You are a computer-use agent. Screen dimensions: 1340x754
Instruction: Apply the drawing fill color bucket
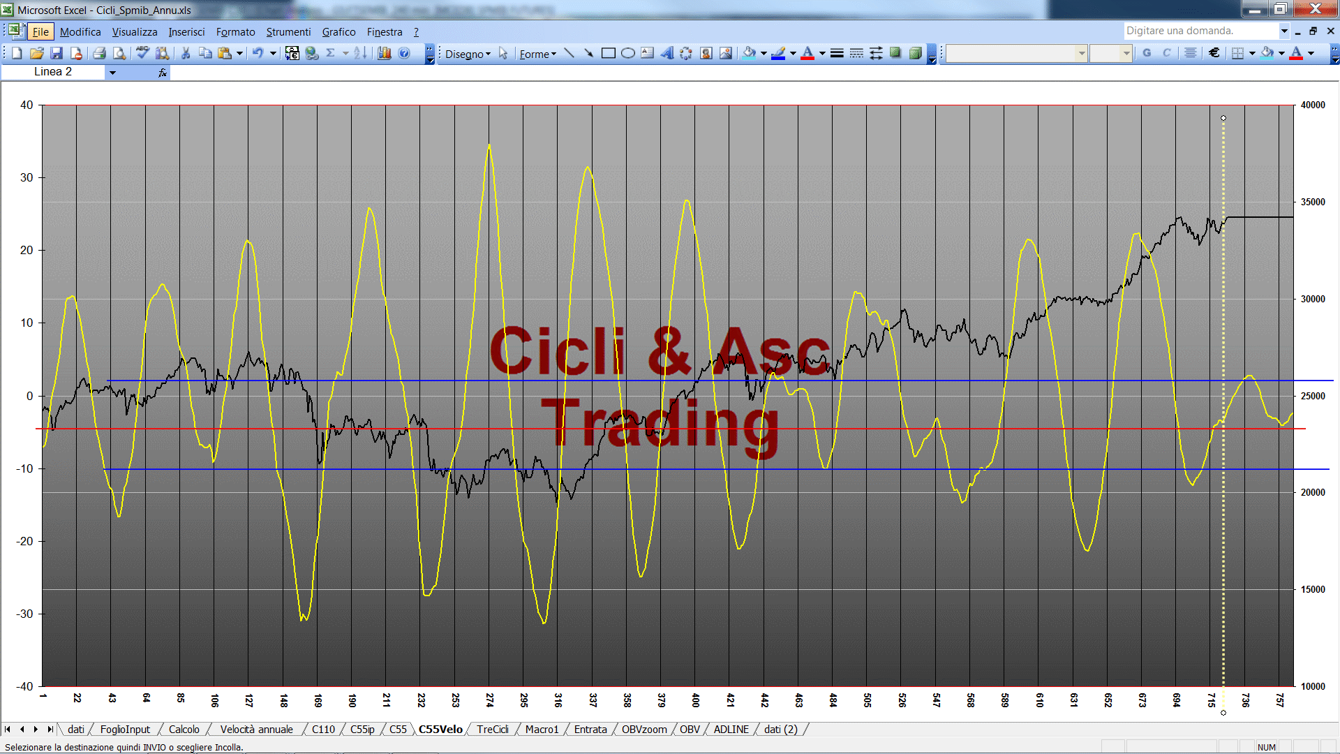pyautogui.click(x=750, y=53)
